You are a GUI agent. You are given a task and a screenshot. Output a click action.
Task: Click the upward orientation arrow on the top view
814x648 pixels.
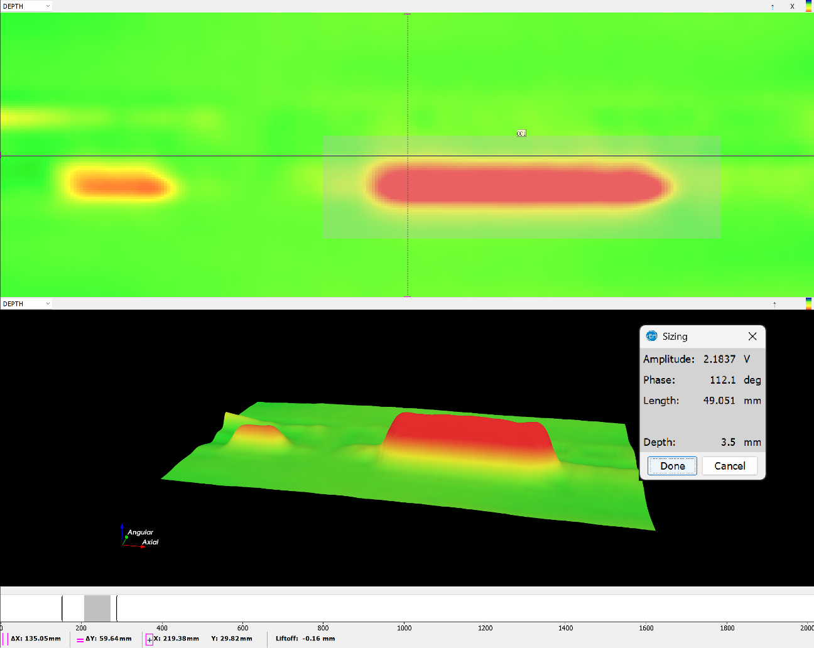(773, 6)
